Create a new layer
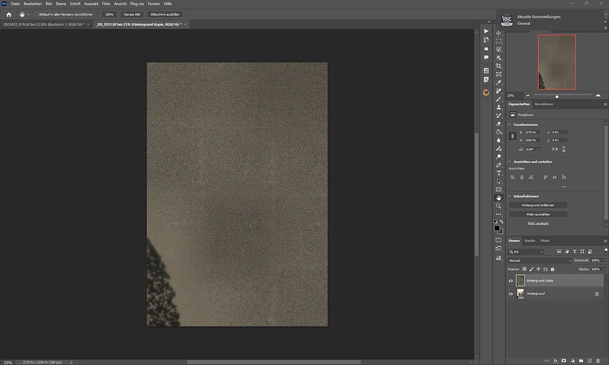 590,361
